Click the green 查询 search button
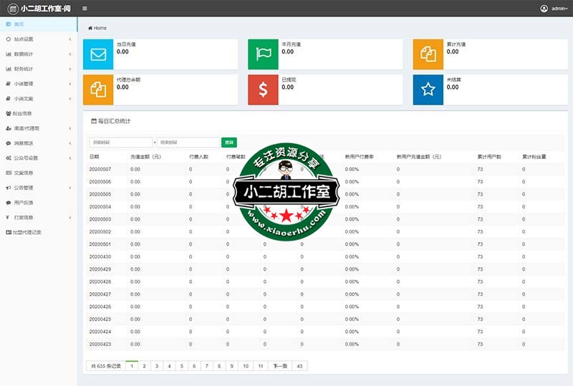The width and height of the screenshot is (573, 386). point(229,143)
